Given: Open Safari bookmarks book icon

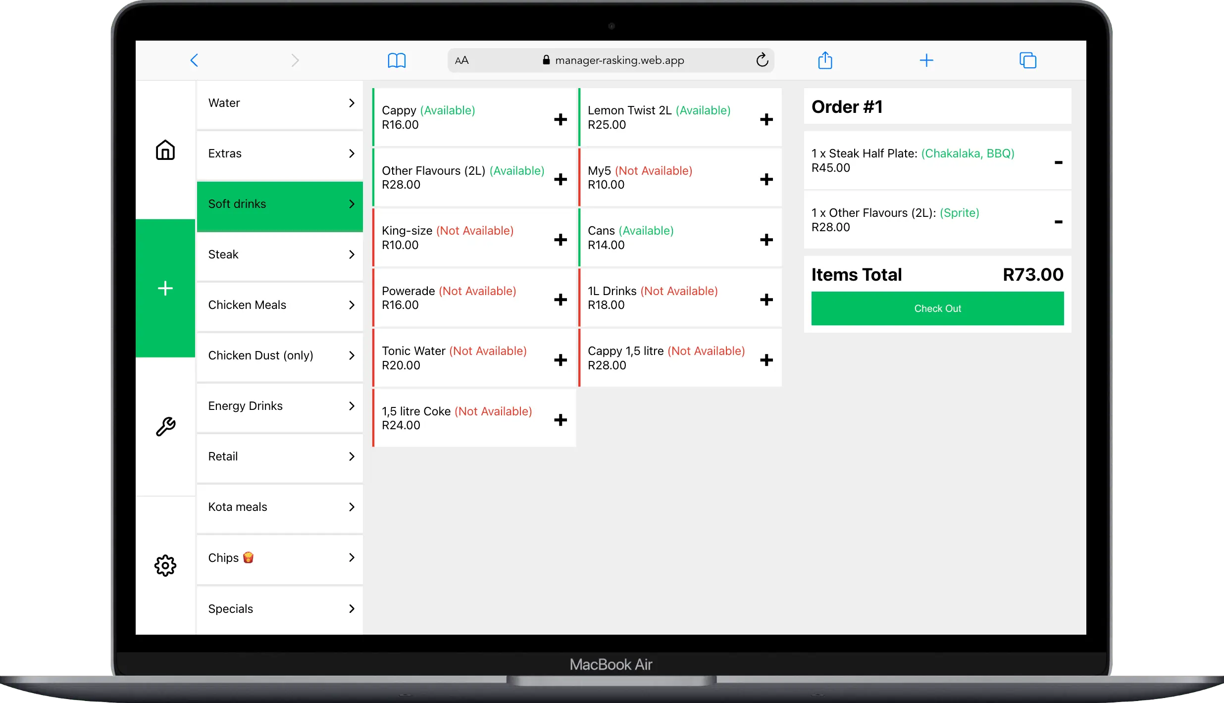Looking at the screenshot, I should [x=397, y=60].
